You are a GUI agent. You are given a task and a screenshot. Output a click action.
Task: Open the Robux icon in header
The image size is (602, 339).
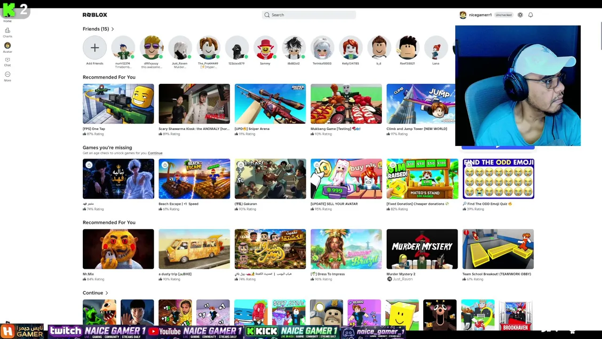(520, 15)
